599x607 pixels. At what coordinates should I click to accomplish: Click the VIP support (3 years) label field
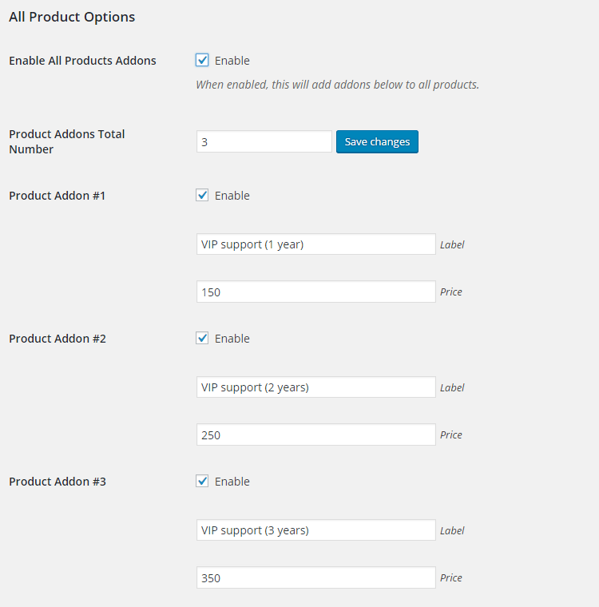coord(315,530)
